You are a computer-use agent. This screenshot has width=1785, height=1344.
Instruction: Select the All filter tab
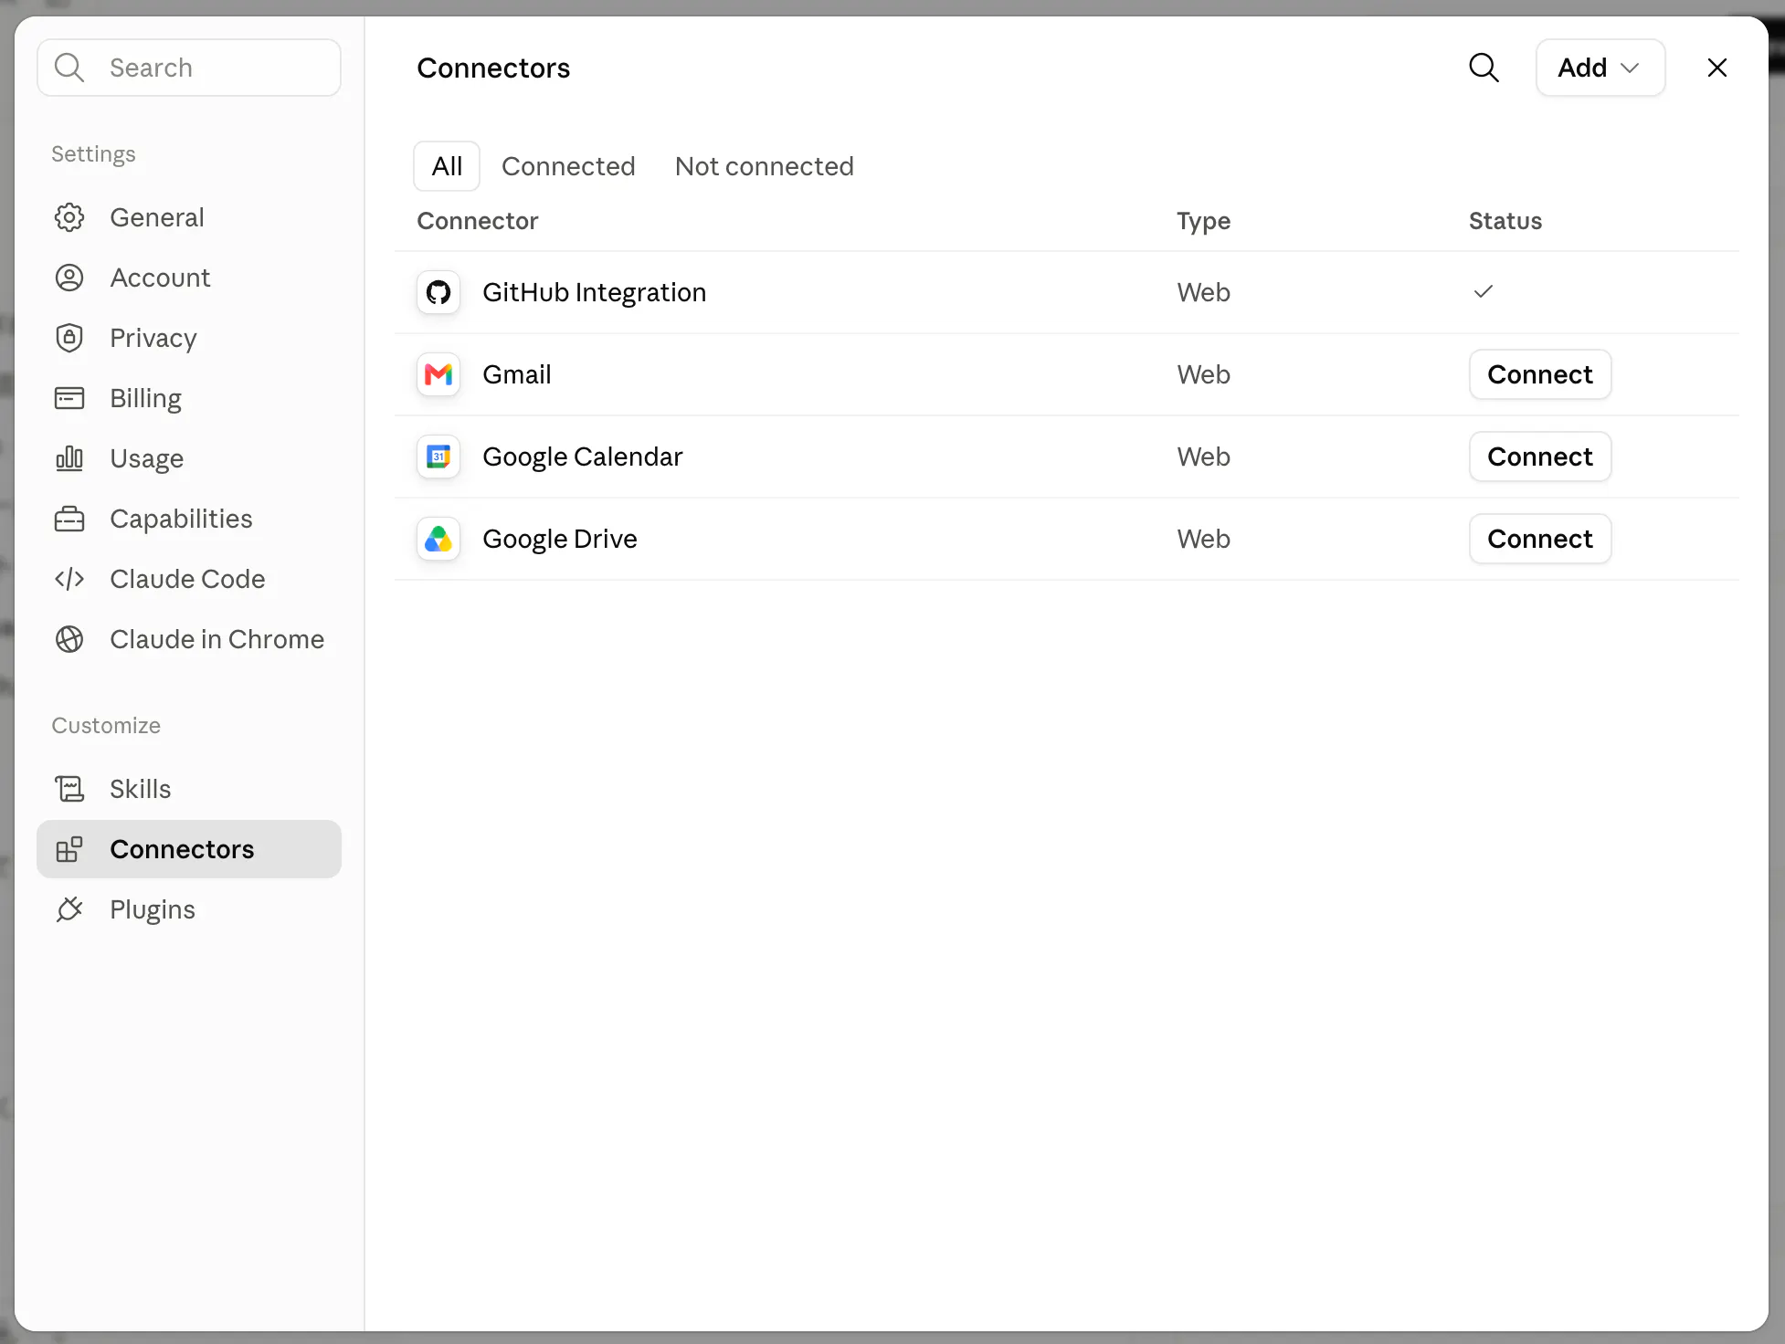447,166
